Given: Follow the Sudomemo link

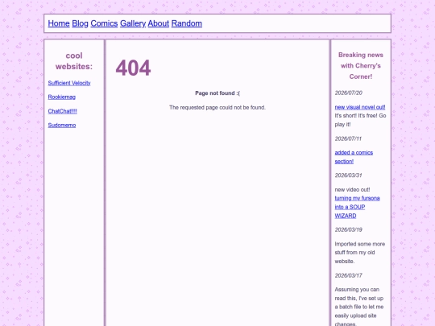Looking at the screenshot, I should point(62,126).
